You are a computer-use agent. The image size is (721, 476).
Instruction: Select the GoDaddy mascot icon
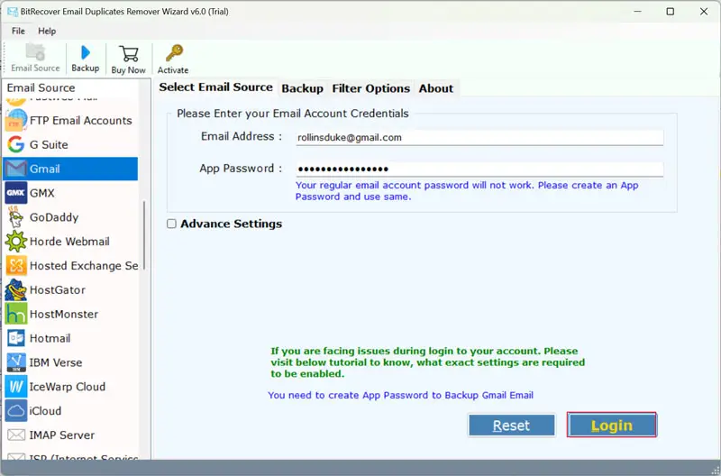(x=16, y=217)
